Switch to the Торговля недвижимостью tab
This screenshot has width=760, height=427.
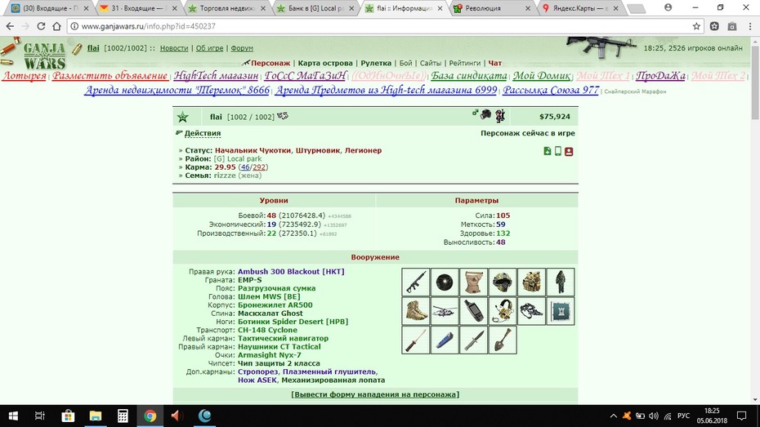pyautogui.click(x=227, y=8)
